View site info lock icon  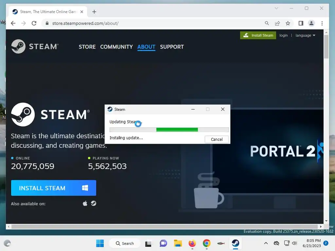(x=47, y=23)
